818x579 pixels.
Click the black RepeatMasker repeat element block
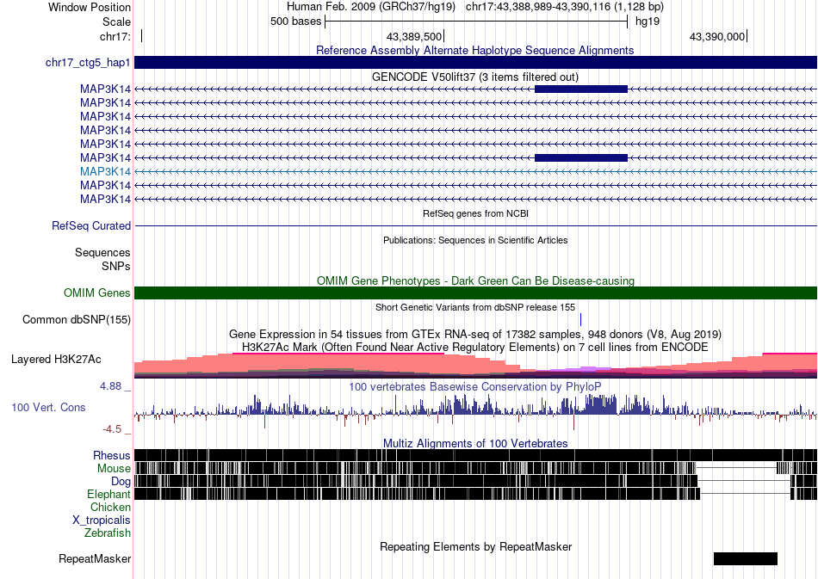pyautogui.click(x=746, y=558)
